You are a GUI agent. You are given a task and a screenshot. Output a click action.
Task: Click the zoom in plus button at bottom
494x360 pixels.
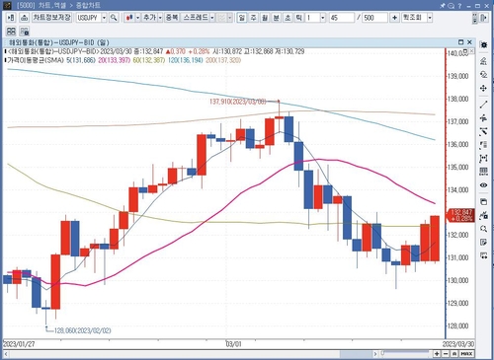point(437,354)
